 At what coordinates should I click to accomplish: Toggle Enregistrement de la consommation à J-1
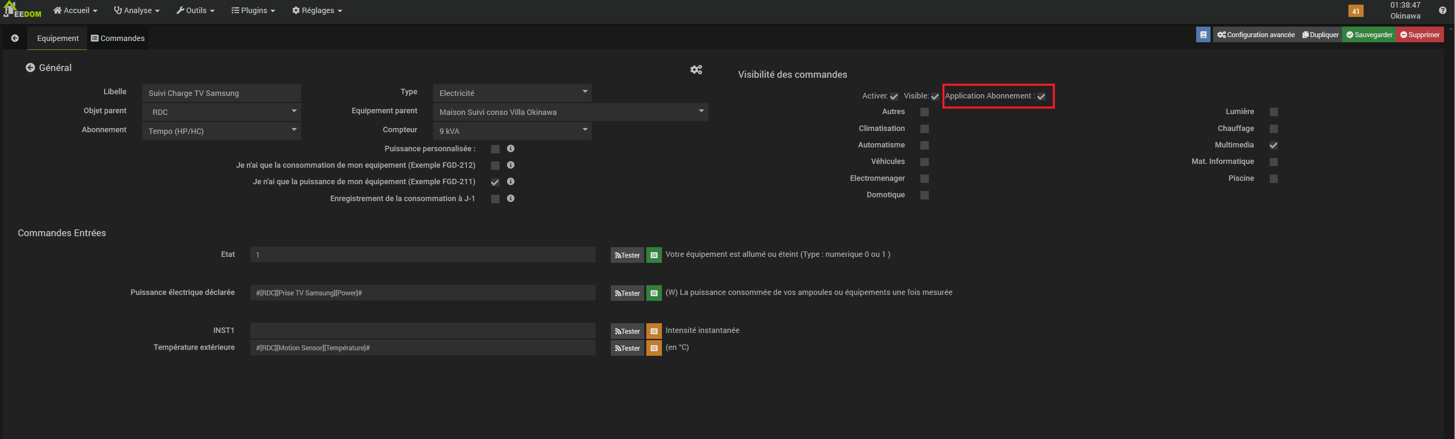tap(495, 199)
